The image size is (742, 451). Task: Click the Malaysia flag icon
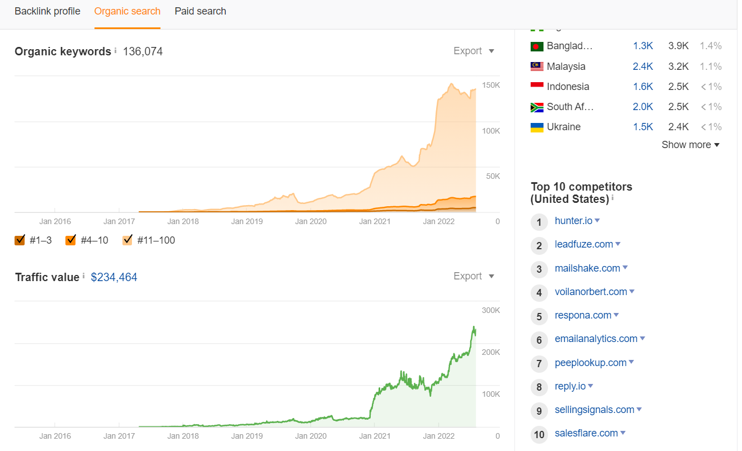pyautogui.click(x=537, y=67)
